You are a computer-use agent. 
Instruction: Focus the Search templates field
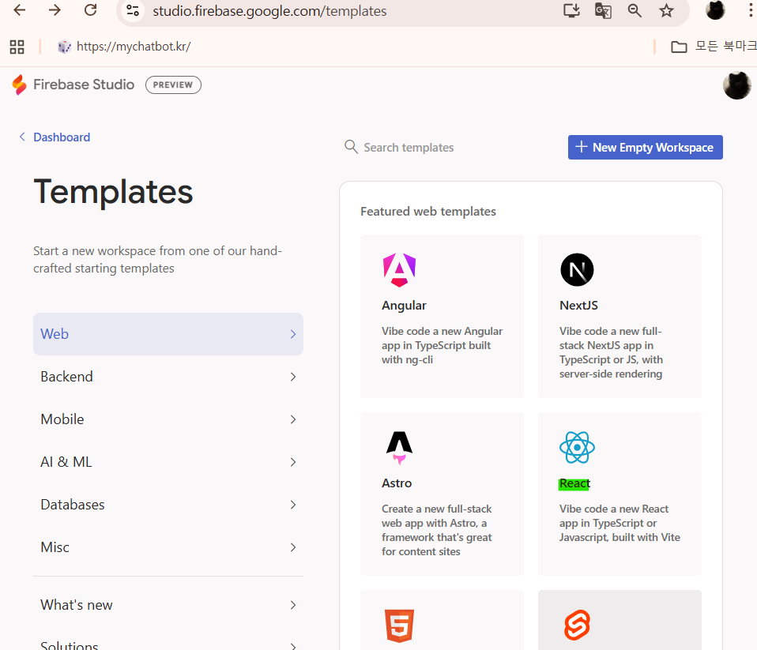(409, 147)
